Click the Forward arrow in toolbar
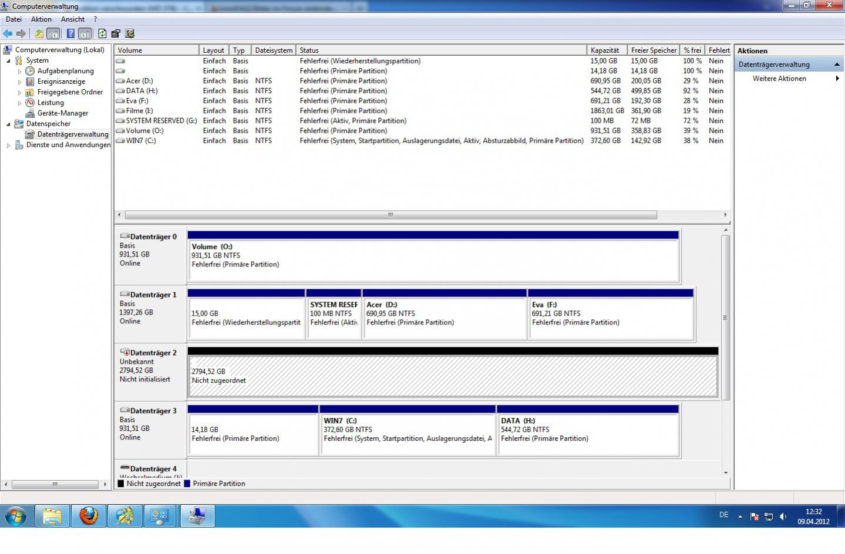Viewport: 845px width, 554px height. click(21, 33)
